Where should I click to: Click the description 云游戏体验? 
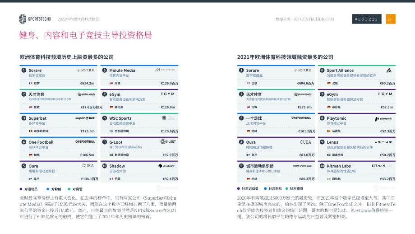point(118,171)
